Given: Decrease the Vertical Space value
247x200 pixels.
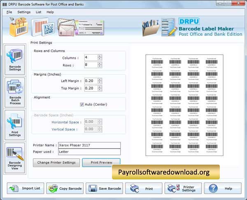Looking at the screenshot, I should click(x=100, y=130).
